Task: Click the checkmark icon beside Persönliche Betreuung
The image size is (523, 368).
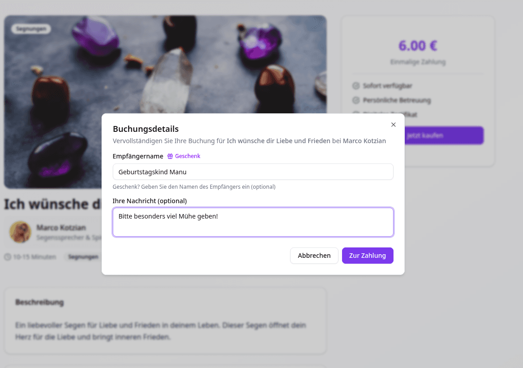Action: pos(356,100)
